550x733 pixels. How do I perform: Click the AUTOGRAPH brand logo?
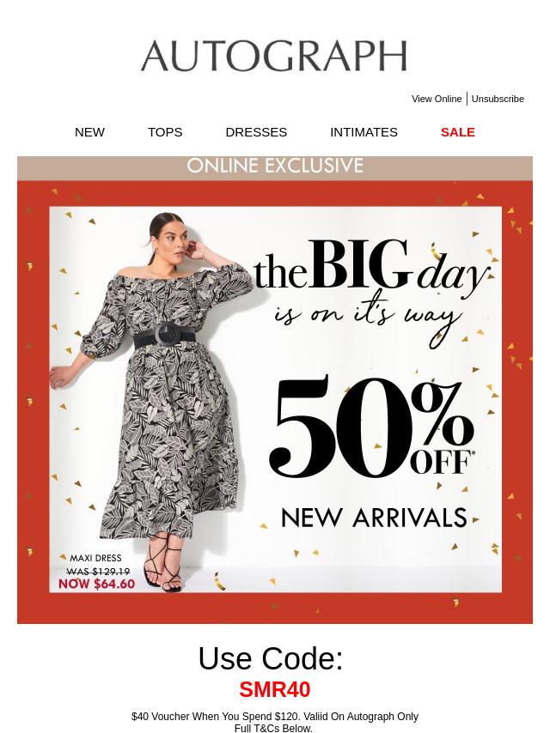point(274,56)
